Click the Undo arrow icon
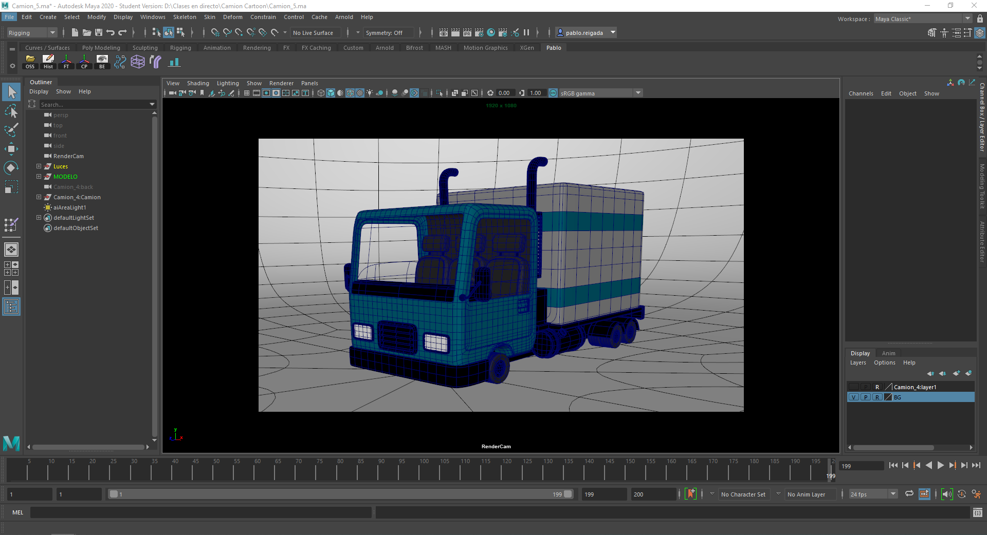 pos(111,32)
